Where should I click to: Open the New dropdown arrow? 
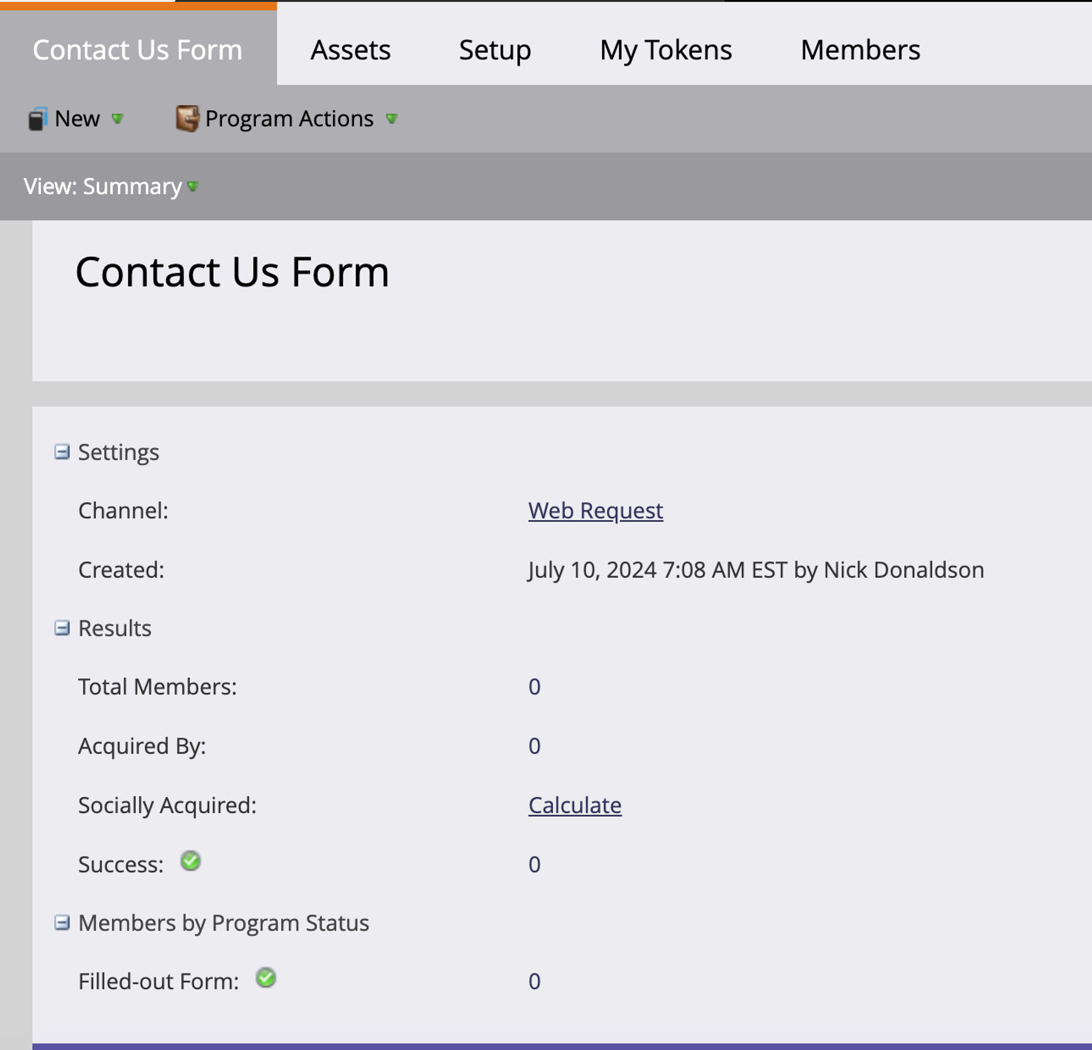118,119
